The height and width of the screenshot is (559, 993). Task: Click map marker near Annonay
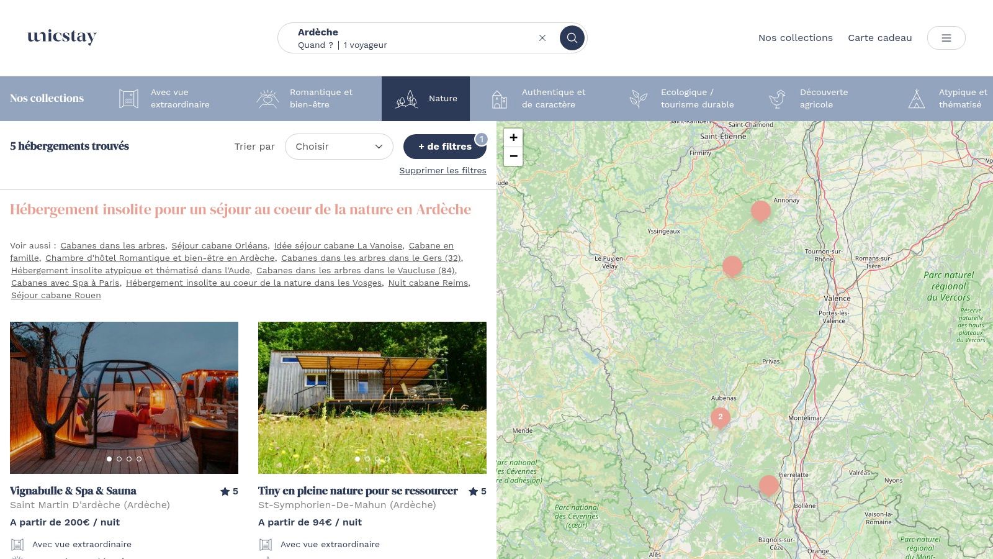coord(760,211)
